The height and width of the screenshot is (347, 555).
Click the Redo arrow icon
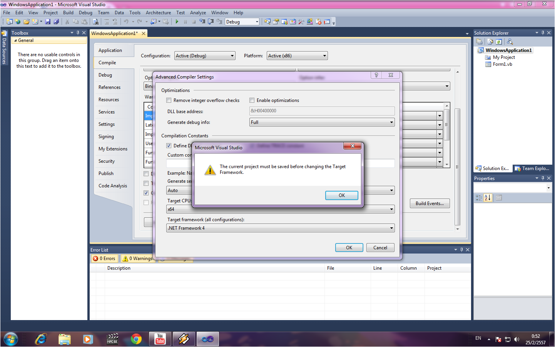click(139, 22)
